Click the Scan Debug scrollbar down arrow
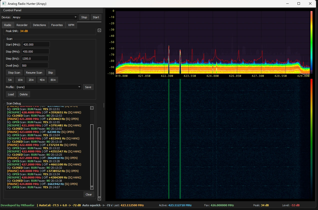318x210 pixels. (92, 188)
